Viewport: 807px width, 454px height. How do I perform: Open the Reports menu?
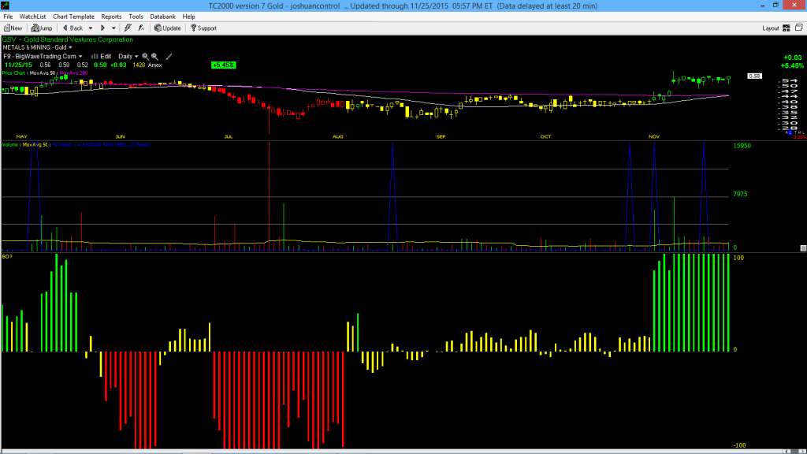(x=111, y=17)
